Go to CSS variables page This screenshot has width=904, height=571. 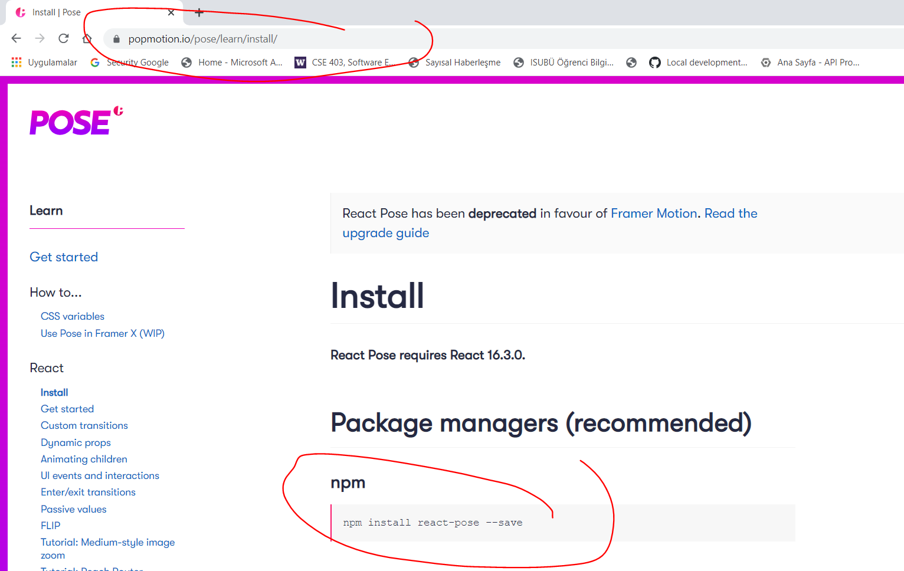tap(73, 316)
